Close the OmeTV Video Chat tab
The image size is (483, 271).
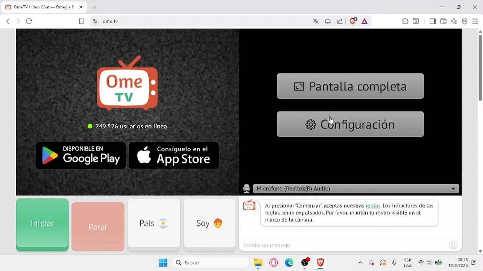click(81, 7)
